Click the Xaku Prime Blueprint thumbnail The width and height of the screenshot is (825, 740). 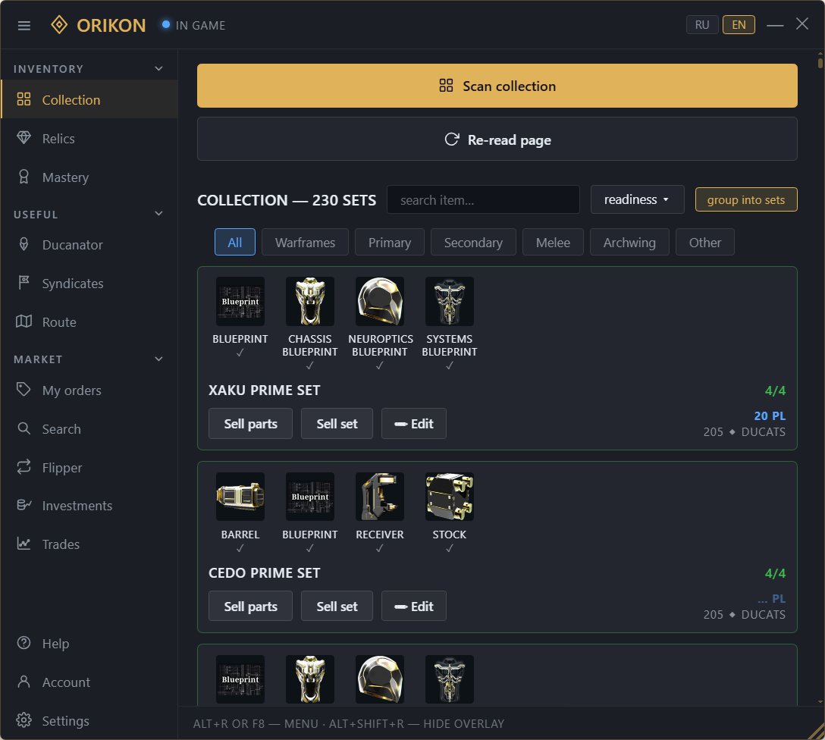pos(240,301)
